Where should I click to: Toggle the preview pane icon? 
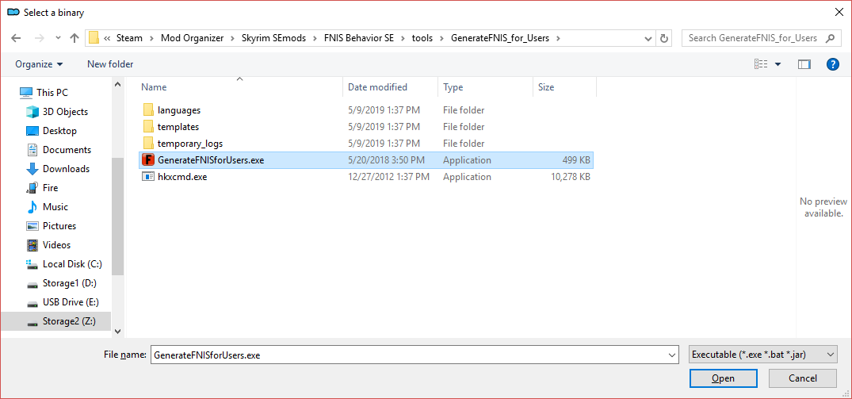(804, 64)
